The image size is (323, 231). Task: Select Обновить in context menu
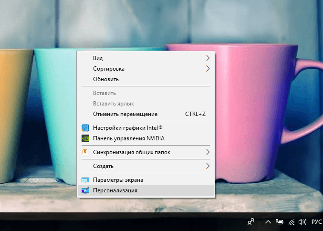[146, 79]
